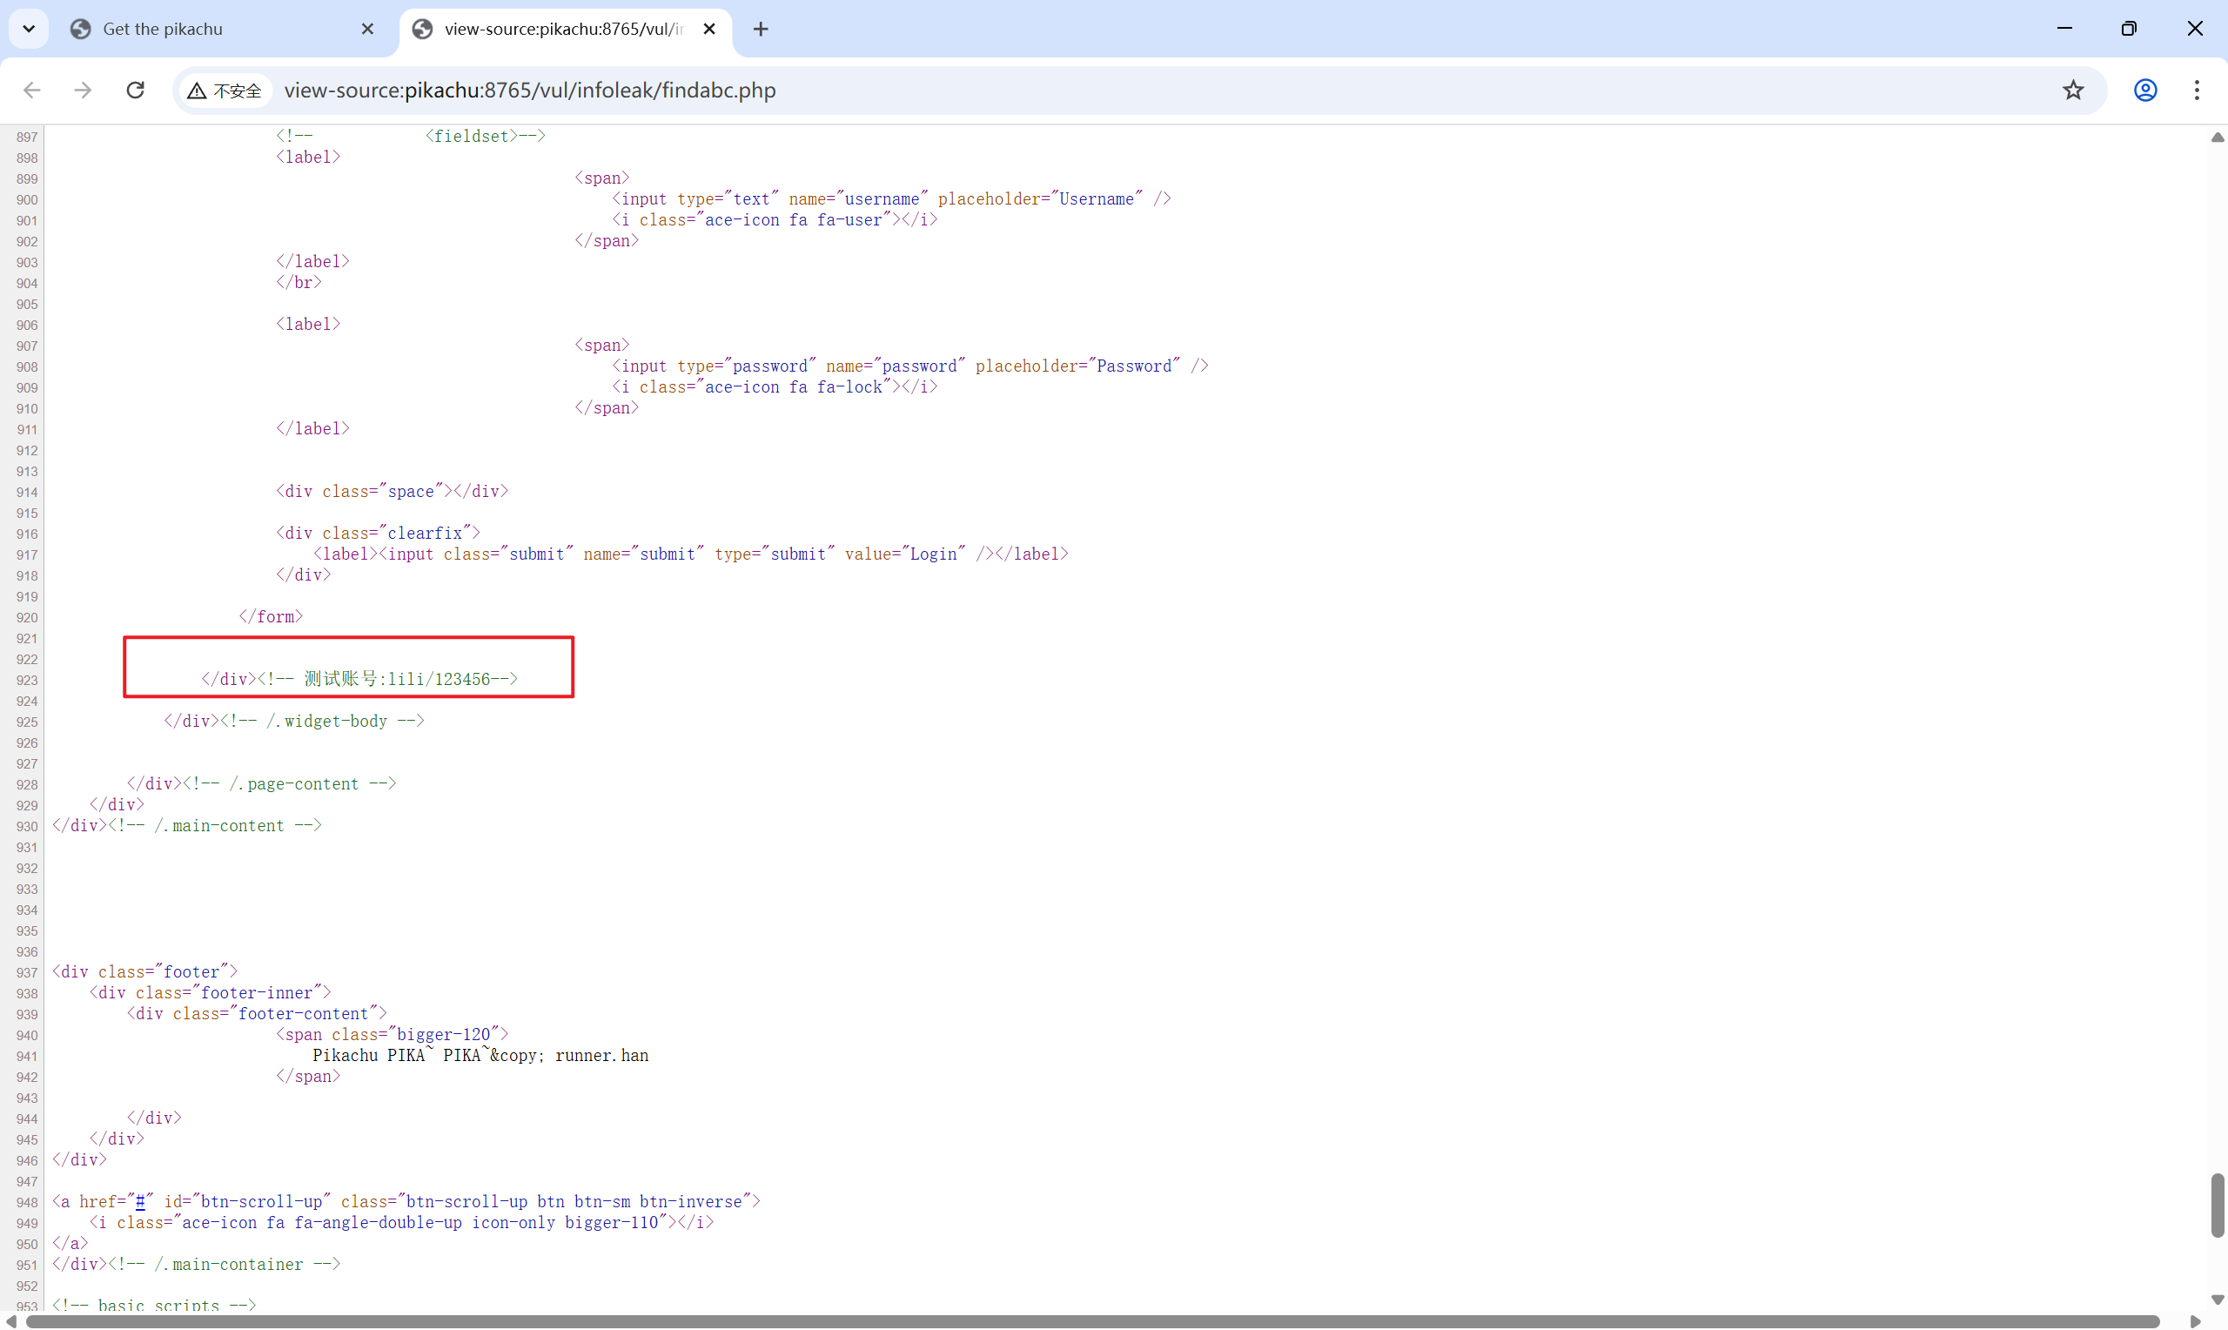The image size is (2228, 1330).
Task: Expand the tab search dropdown chevron
Action: (x=29, y=29)
